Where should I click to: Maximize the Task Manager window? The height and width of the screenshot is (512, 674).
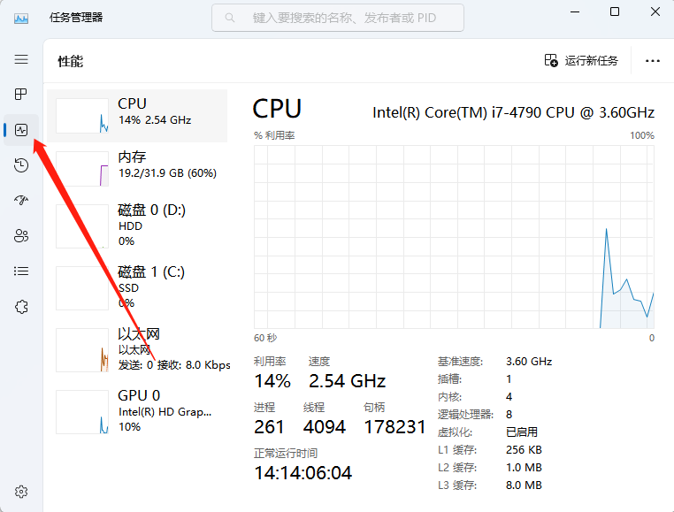pos(615,12)
